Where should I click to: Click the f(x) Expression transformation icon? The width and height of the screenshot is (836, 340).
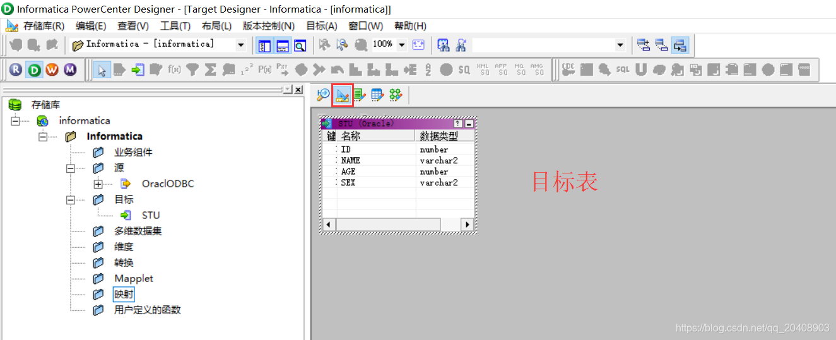pyautogui.click(x=175, y=70)
